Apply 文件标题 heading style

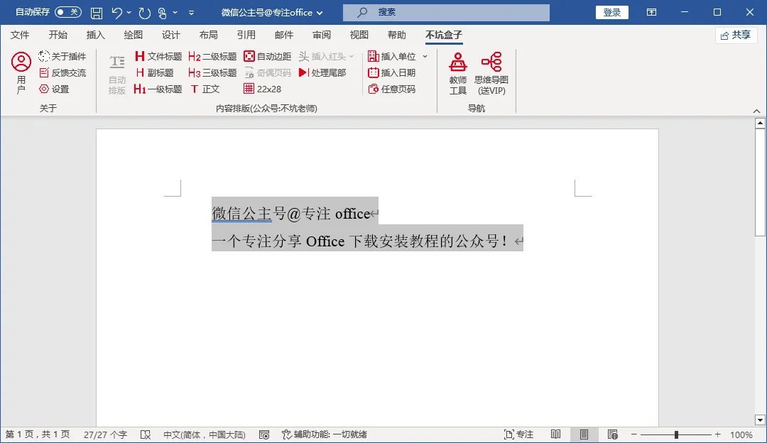(x=158, y=56)
